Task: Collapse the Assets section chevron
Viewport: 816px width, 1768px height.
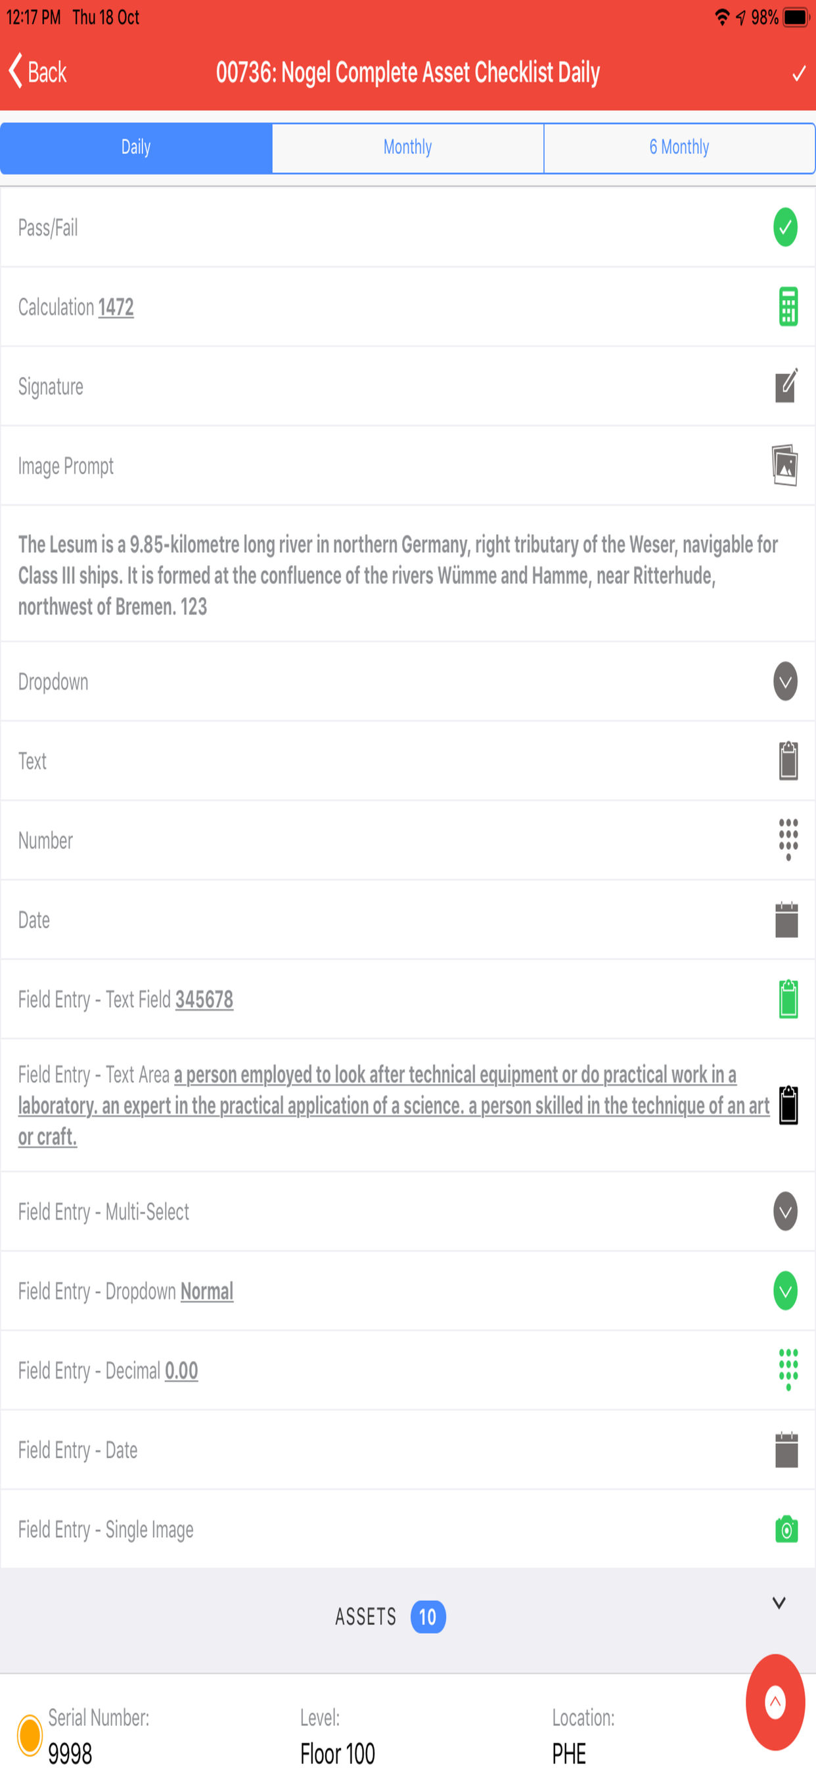Action: [x=779, y=1603]
